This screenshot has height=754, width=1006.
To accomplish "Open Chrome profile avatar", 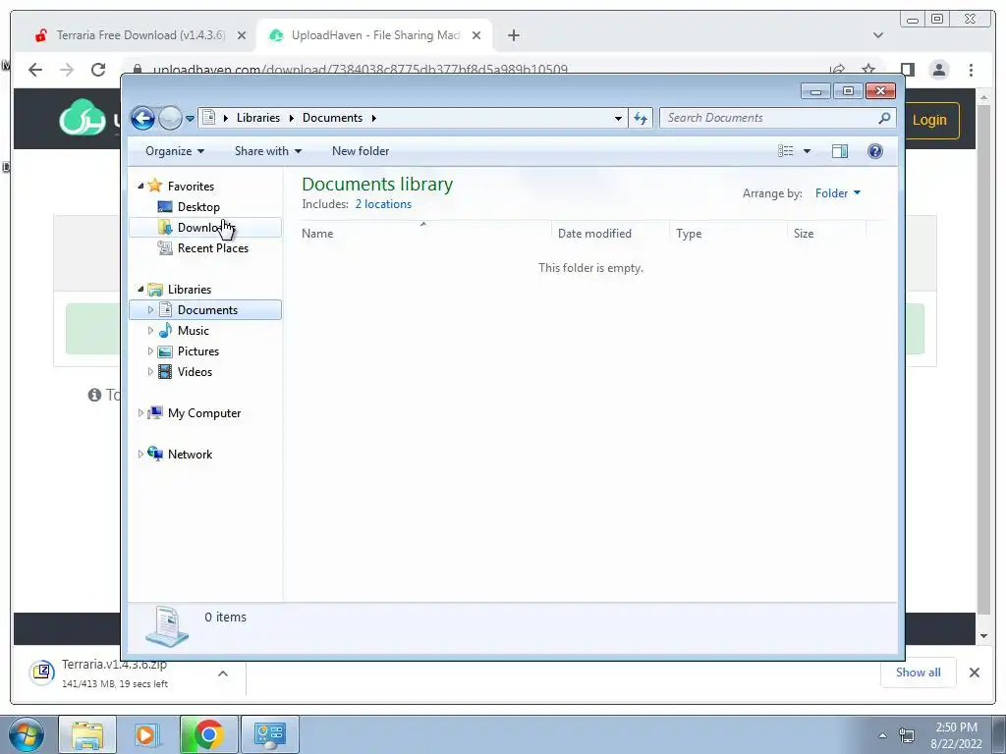I will point(938,70).
